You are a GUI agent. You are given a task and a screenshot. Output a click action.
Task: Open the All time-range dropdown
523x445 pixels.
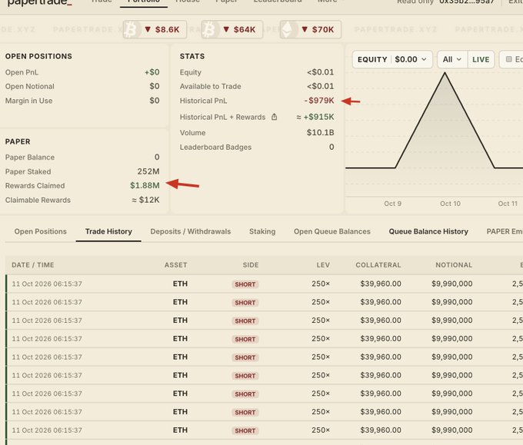pyautogui.click(x=452, y=60)
